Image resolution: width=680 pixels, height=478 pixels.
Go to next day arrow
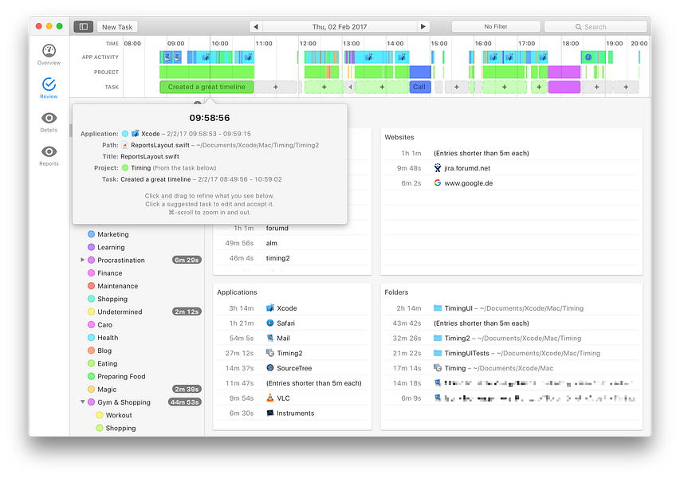(x=423, y=26)
